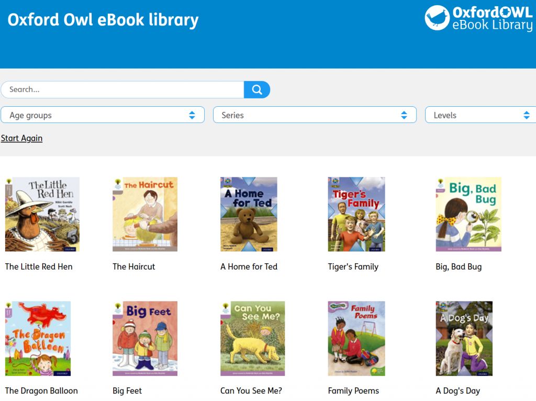Screen dimensions: 536x401
Task: Choose the Tiger's Family book cover
Action: coord(356,214)
